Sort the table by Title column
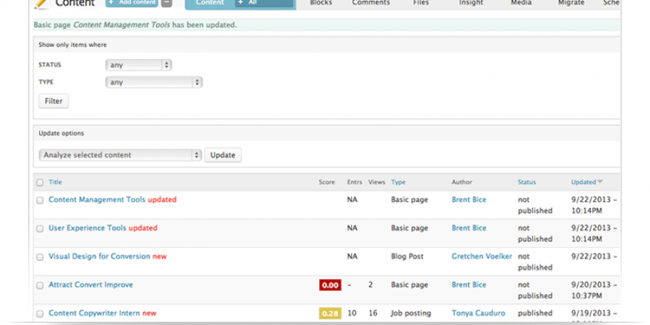Viewport: 650px width, 325px height. 55,182
